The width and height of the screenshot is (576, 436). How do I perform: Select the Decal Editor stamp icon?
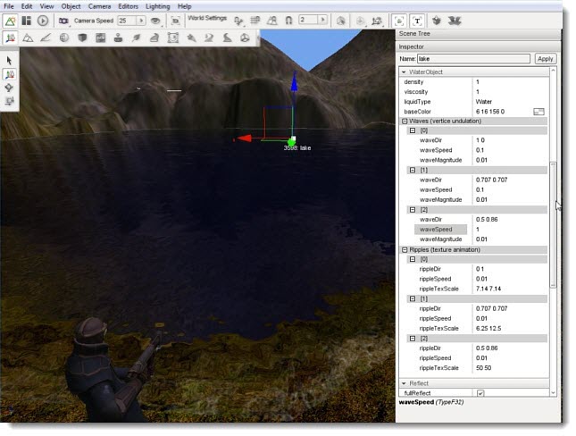click(118, 38)
